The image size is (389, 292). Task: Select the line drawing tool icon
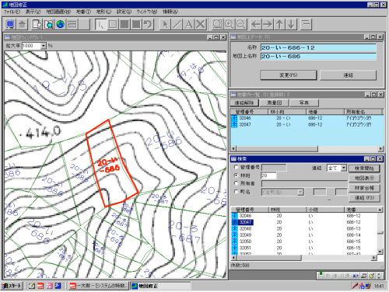pyautogui.click(x=177, y=25)
